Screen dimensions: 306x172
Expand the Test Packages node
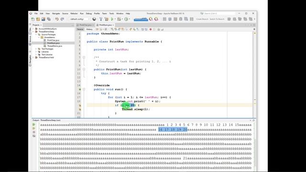click(36, 49)
